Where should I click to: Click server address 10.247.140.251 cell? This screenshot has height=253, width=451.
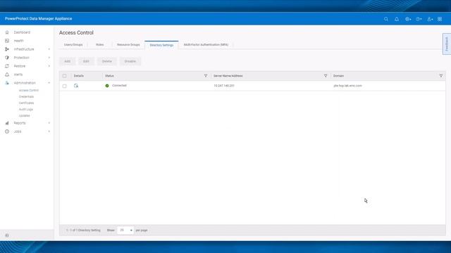coord(224,86)
